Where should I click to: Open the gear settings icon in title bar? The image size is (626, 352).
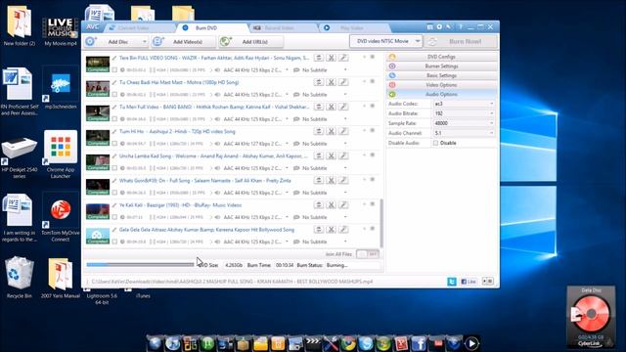point(439,26)
